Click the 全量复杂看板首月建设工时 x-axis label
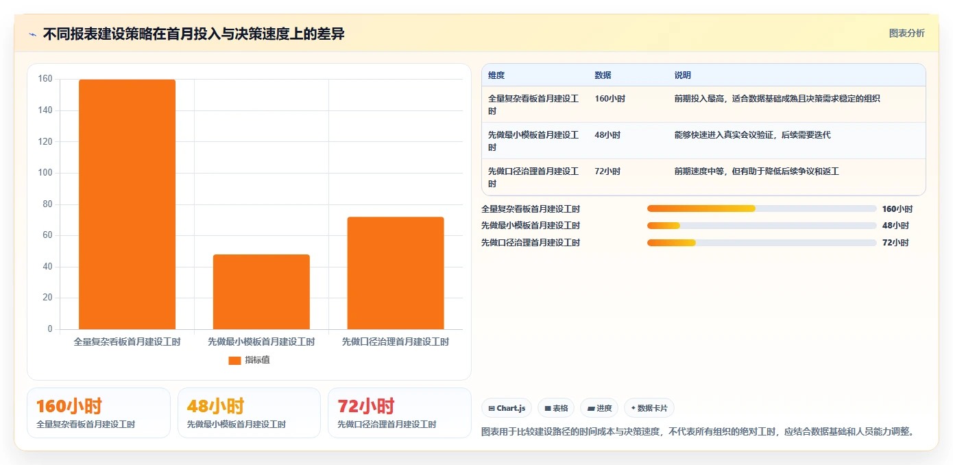Viewport: 953px width, 465px height. click(x=127, y=342)
